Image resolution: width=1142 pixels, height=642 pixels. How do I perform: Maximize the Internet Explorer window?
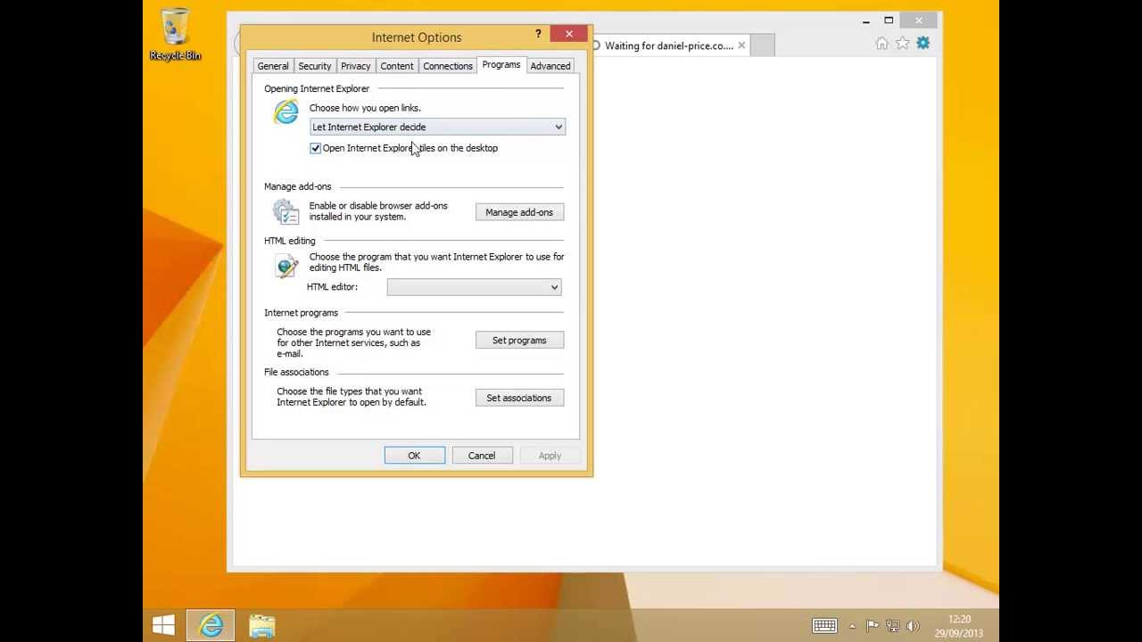pos(889,21)
